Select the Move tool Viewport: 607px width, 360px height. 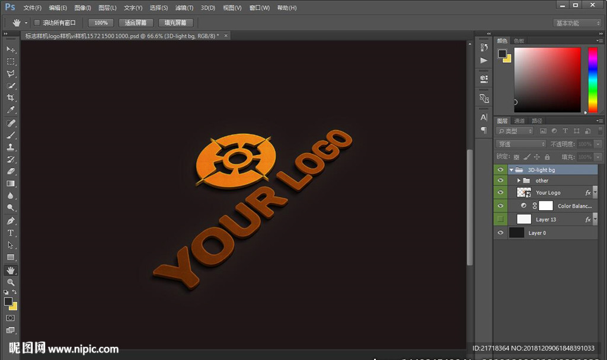point(11,49)
